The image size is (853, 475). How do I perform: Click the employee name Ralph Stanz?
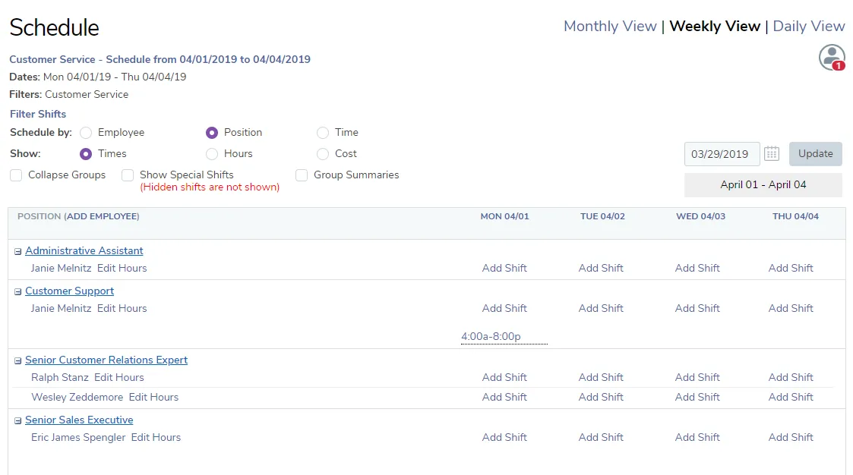(x=59, y=377)
